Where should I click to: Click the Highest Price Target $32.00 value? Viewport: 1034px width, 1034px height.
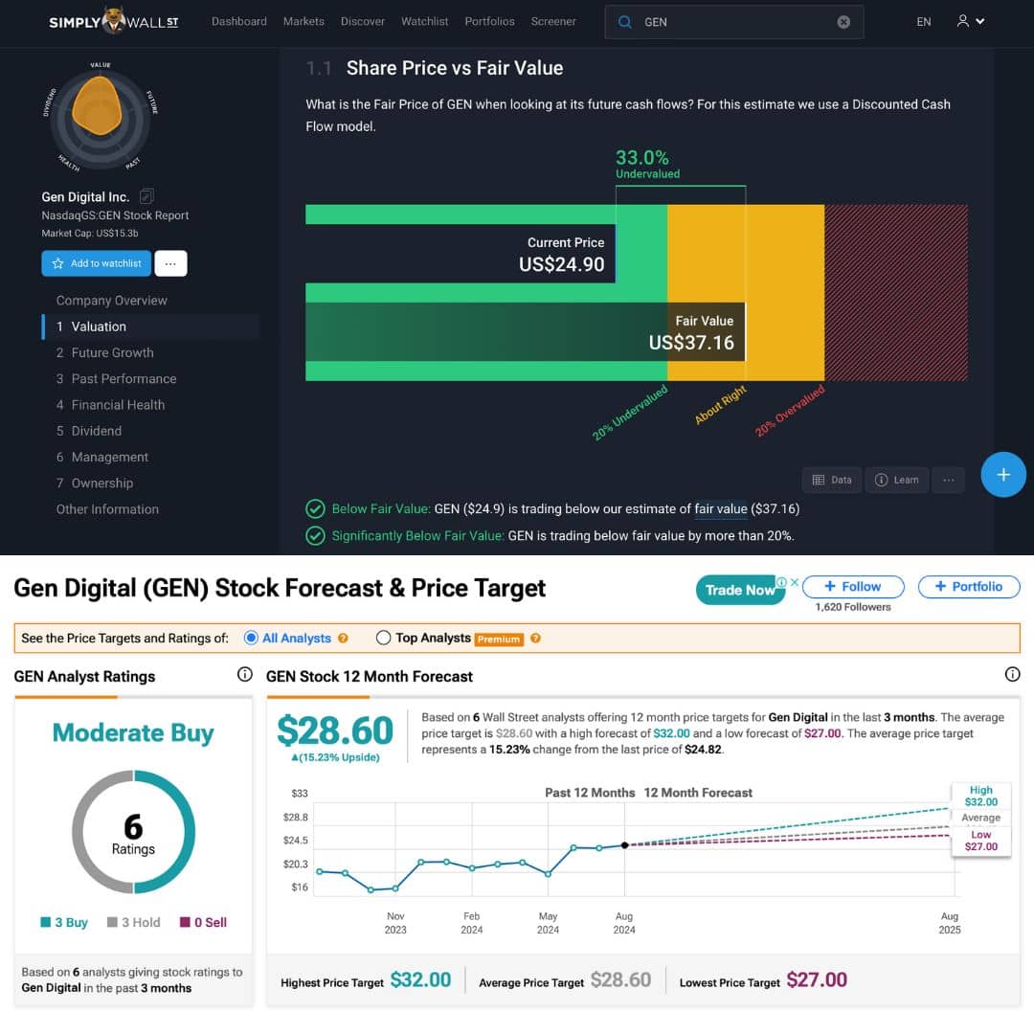[420, 980]
